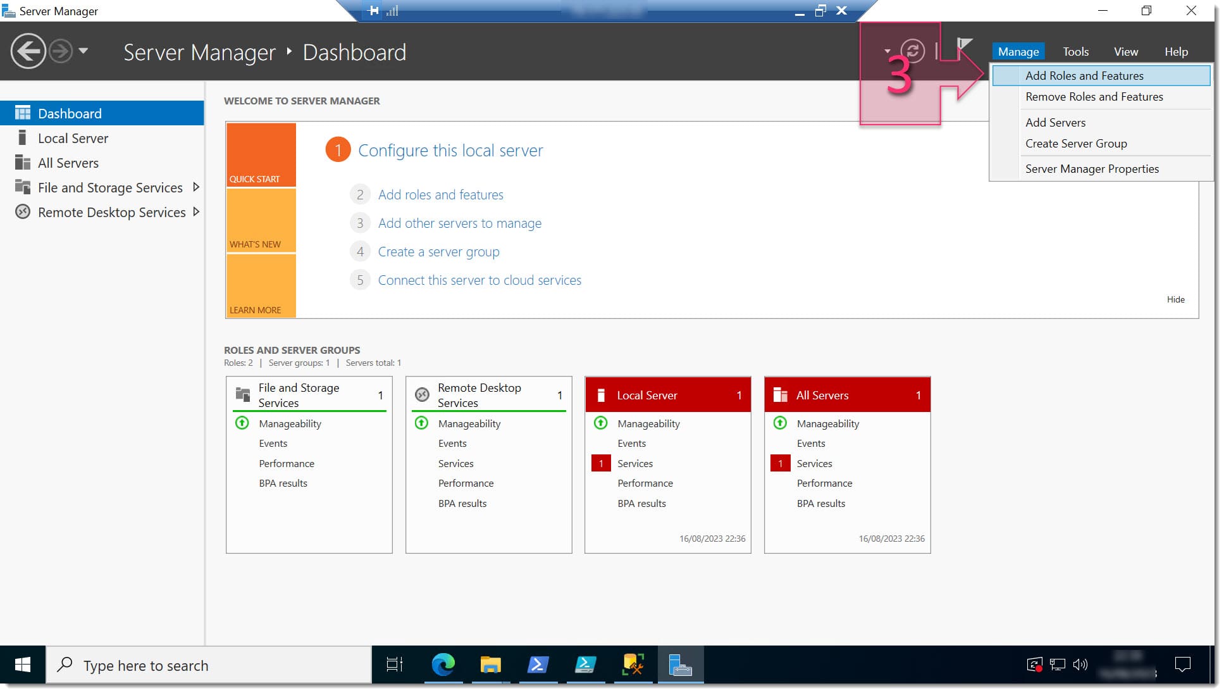The image size is (1224, 693).
Task: Open the LEARN MORE tile
Action: [261, 285]
